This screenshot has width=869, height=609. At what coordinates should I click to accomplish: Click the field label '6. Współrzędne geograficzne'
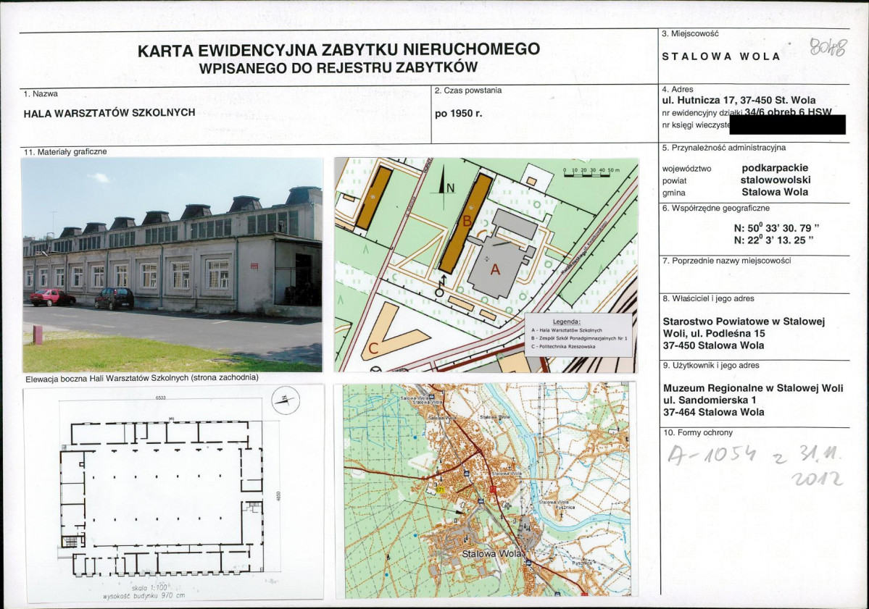(x=716, y=208)
